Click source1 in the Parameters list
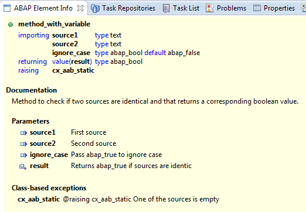The image size is (306, 212). click(x=43, y=132)
